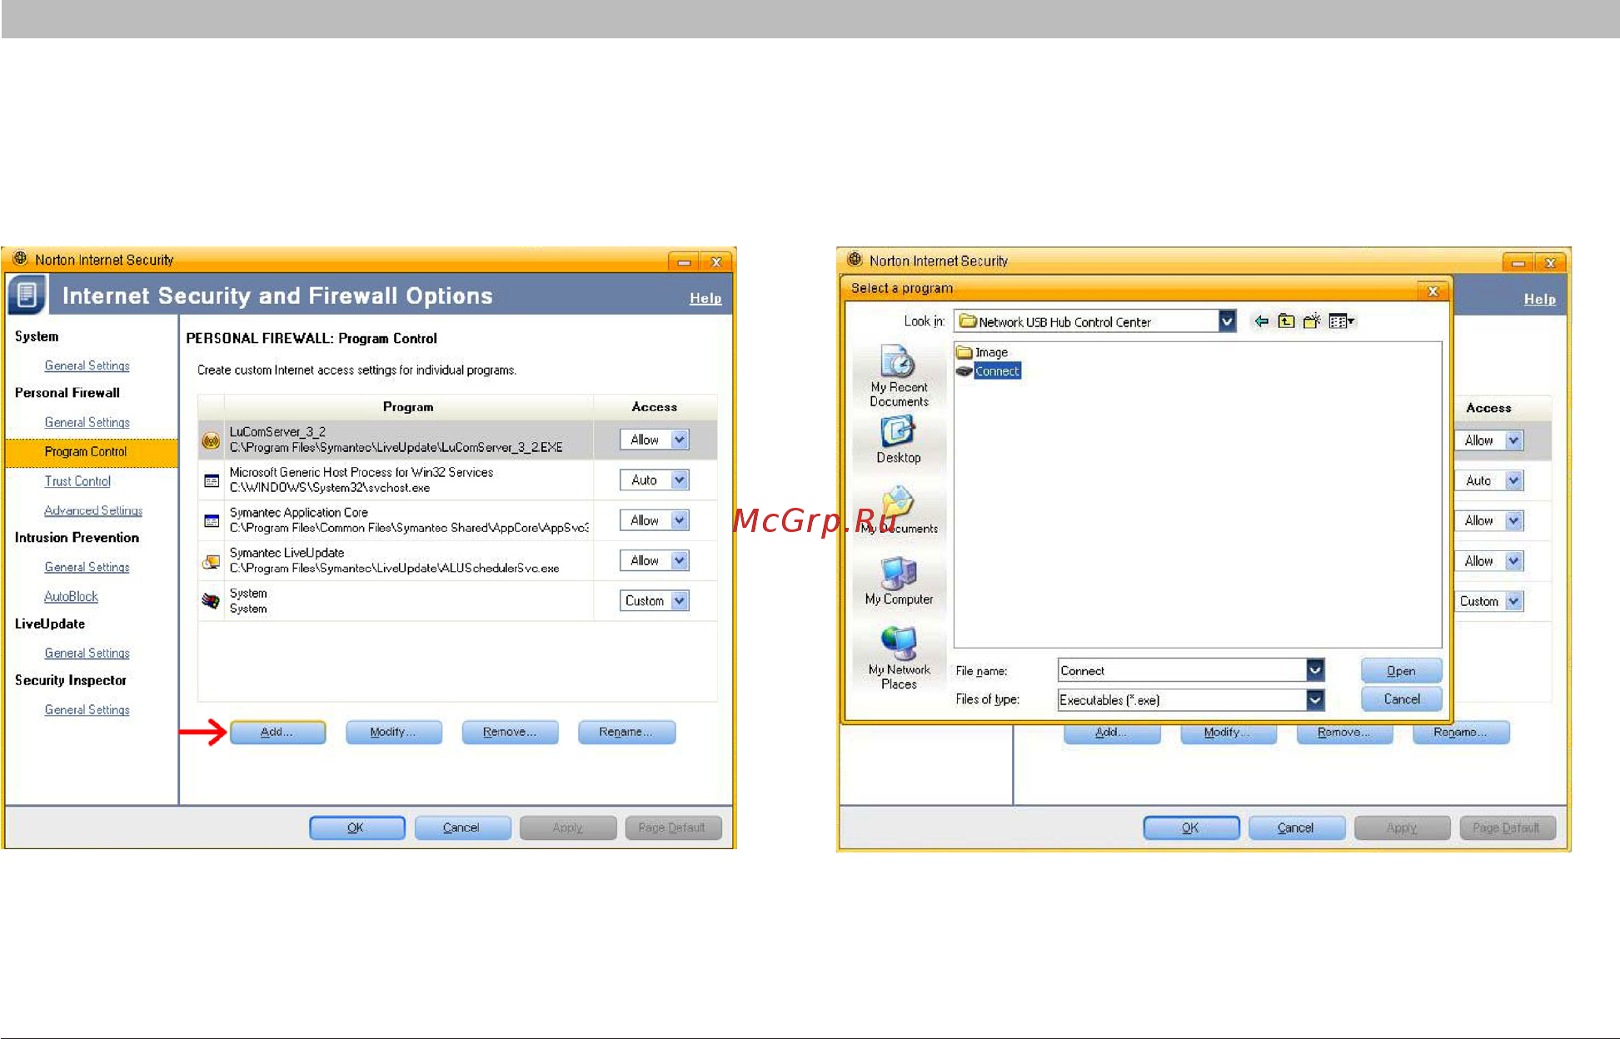
Task: Click the File name input field
Action: [x=1181, y=670]
